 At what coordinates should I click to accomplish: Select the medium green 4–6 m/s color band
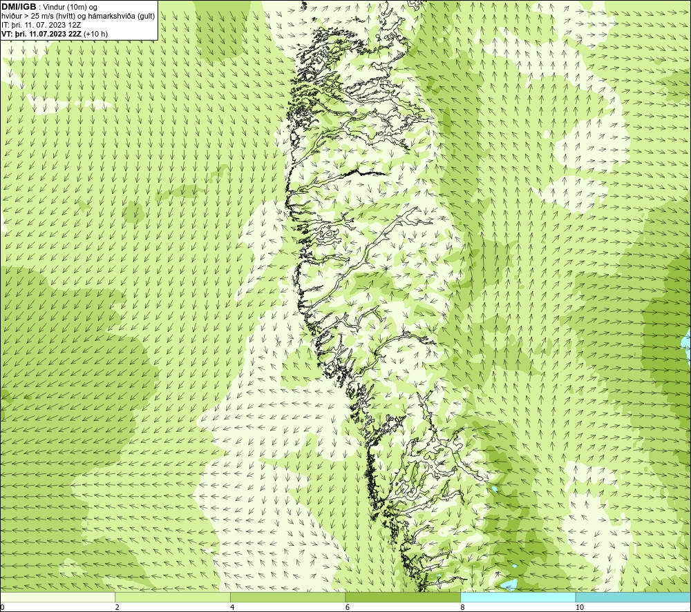[287, 597]
